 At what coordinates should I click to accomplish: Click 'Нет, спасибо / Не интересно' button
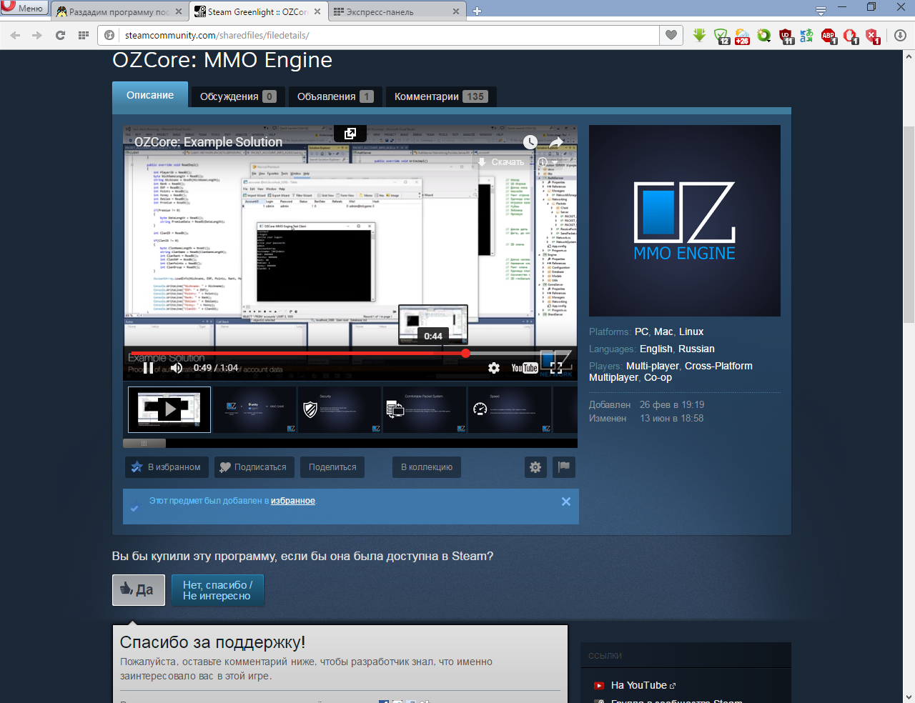218,590
